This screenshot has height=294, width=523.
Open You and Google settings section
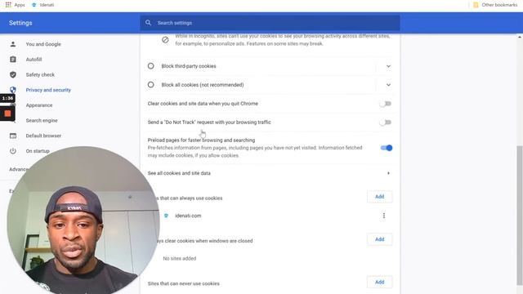(x=43, y=44)
